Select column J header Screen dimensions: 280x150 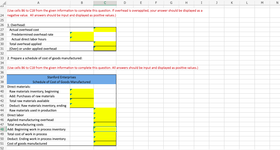coord(217,2)
